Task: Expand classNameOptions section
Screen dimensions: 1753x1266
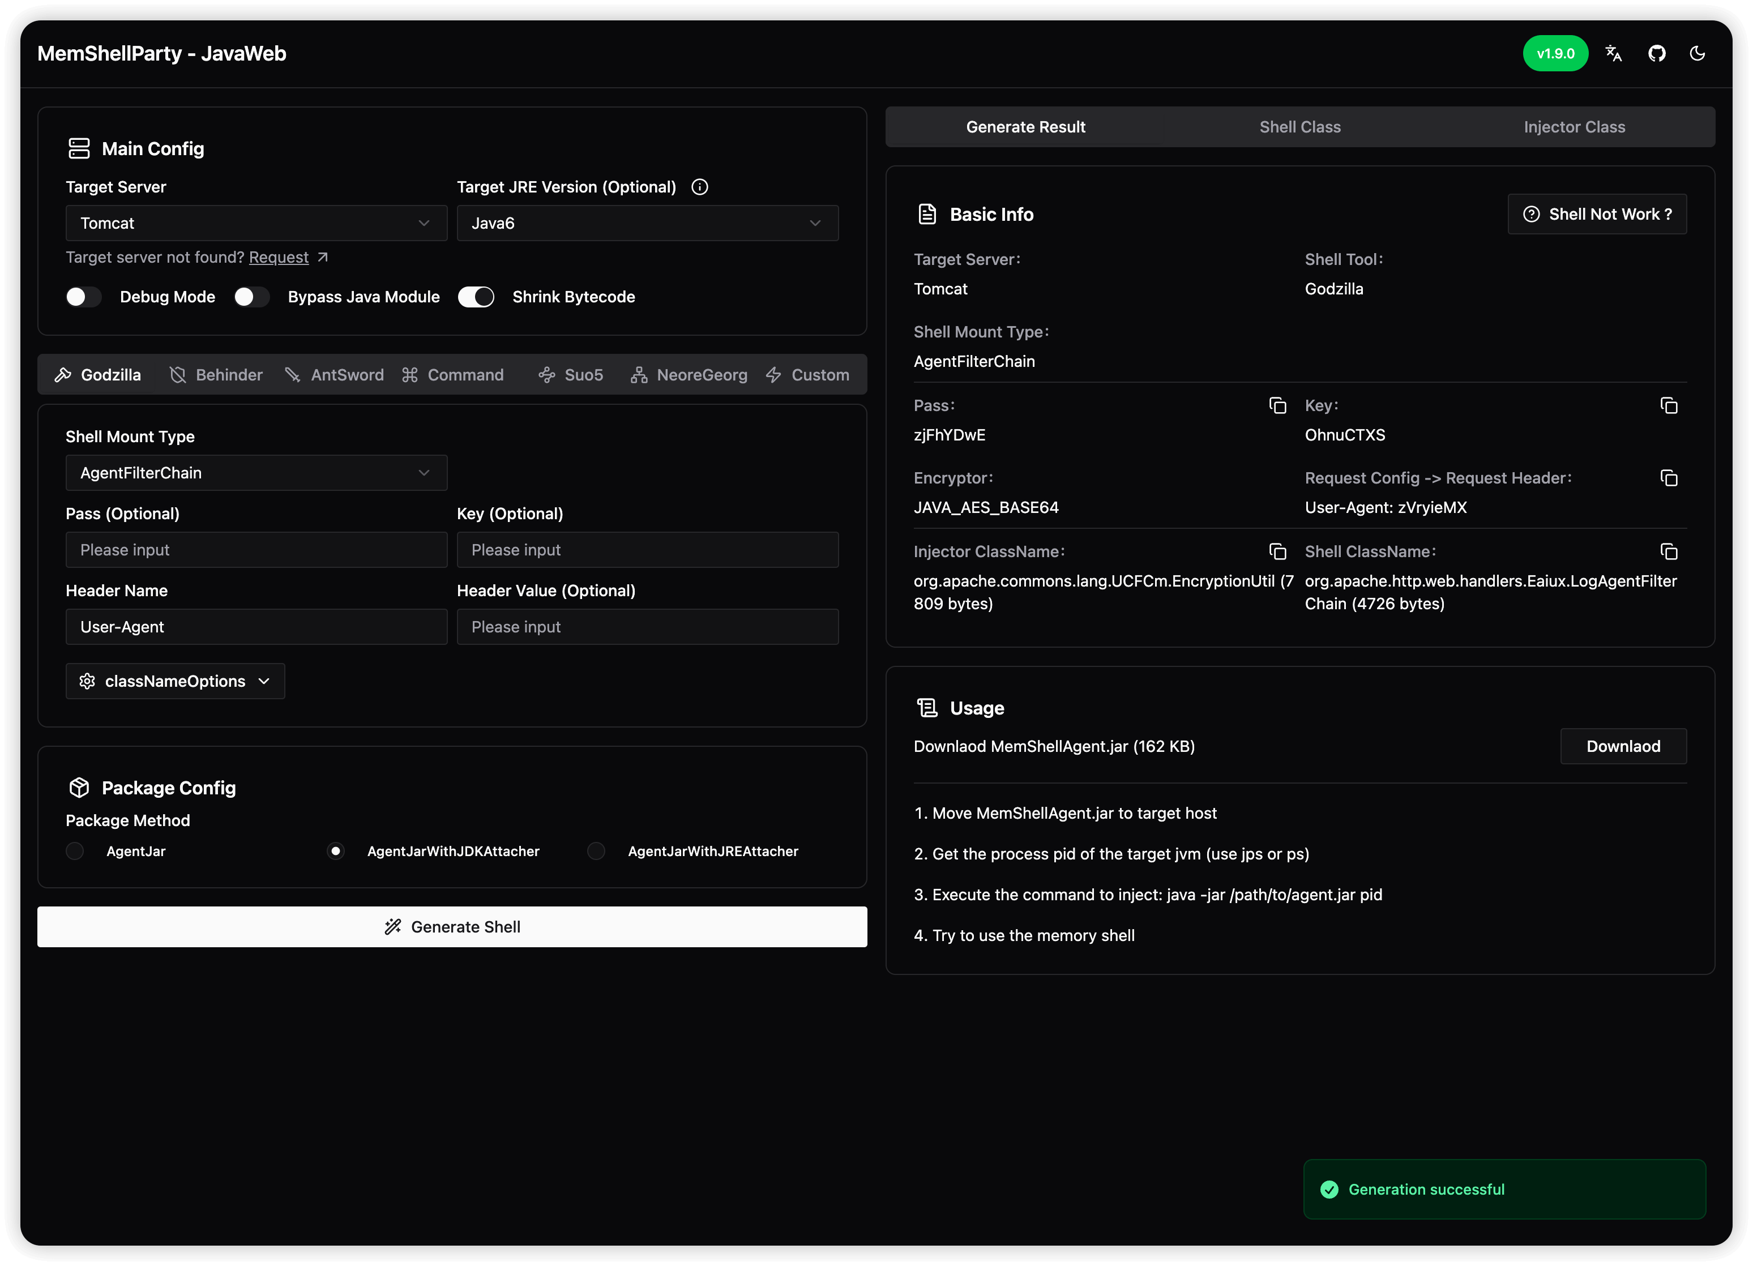Action: [x=176, y=681]
